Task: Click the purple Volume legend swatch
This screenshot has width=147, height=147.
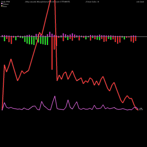Action: [2, 4]
